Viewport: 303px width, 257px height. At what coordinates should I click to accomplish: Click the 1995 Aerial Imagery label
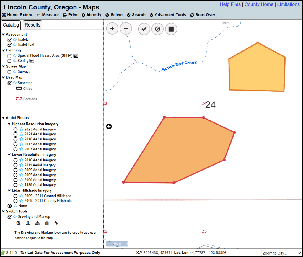(x=40, y=185)
